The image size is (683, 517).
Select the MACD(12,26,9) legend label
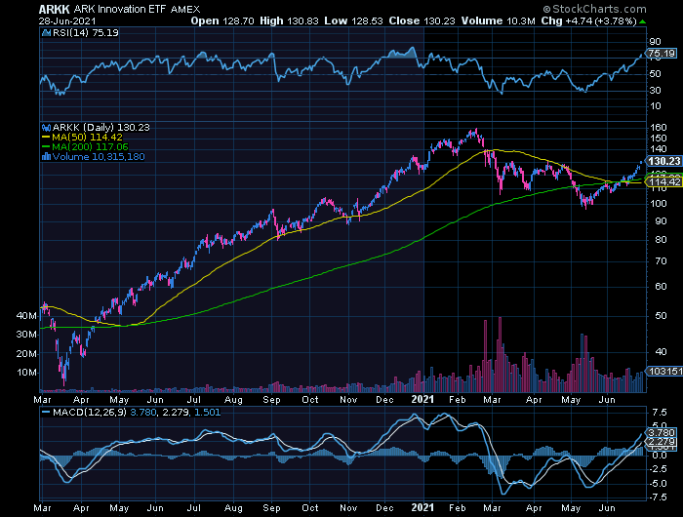point(90,412)
